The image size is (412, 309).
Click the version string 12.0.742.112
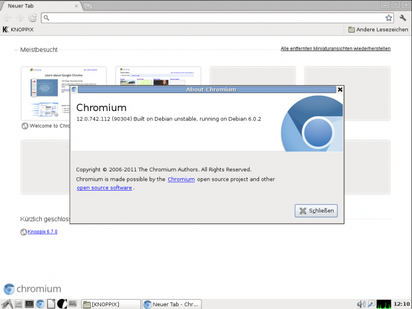pos(93,119)
